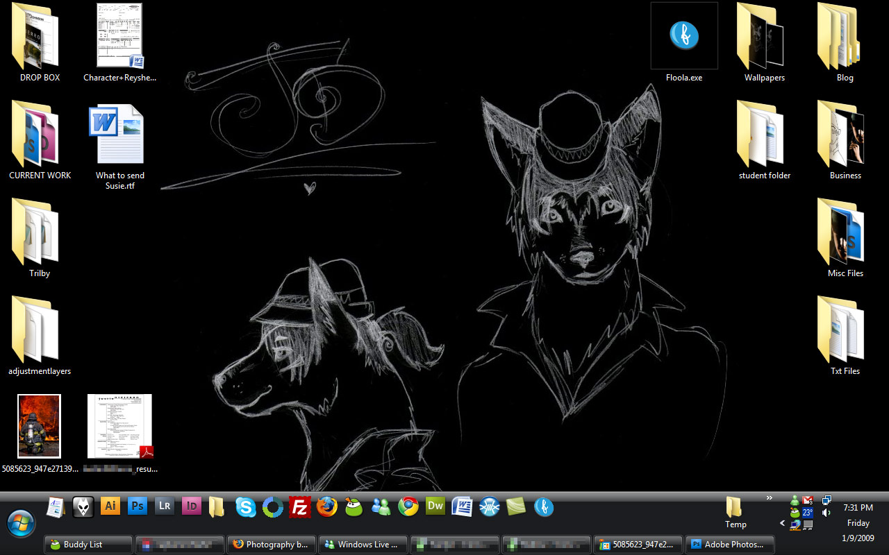The width and height of the screenshot is (889, 555).
Task: Click the gray monitor tray icon
Action: coord(808,525)
